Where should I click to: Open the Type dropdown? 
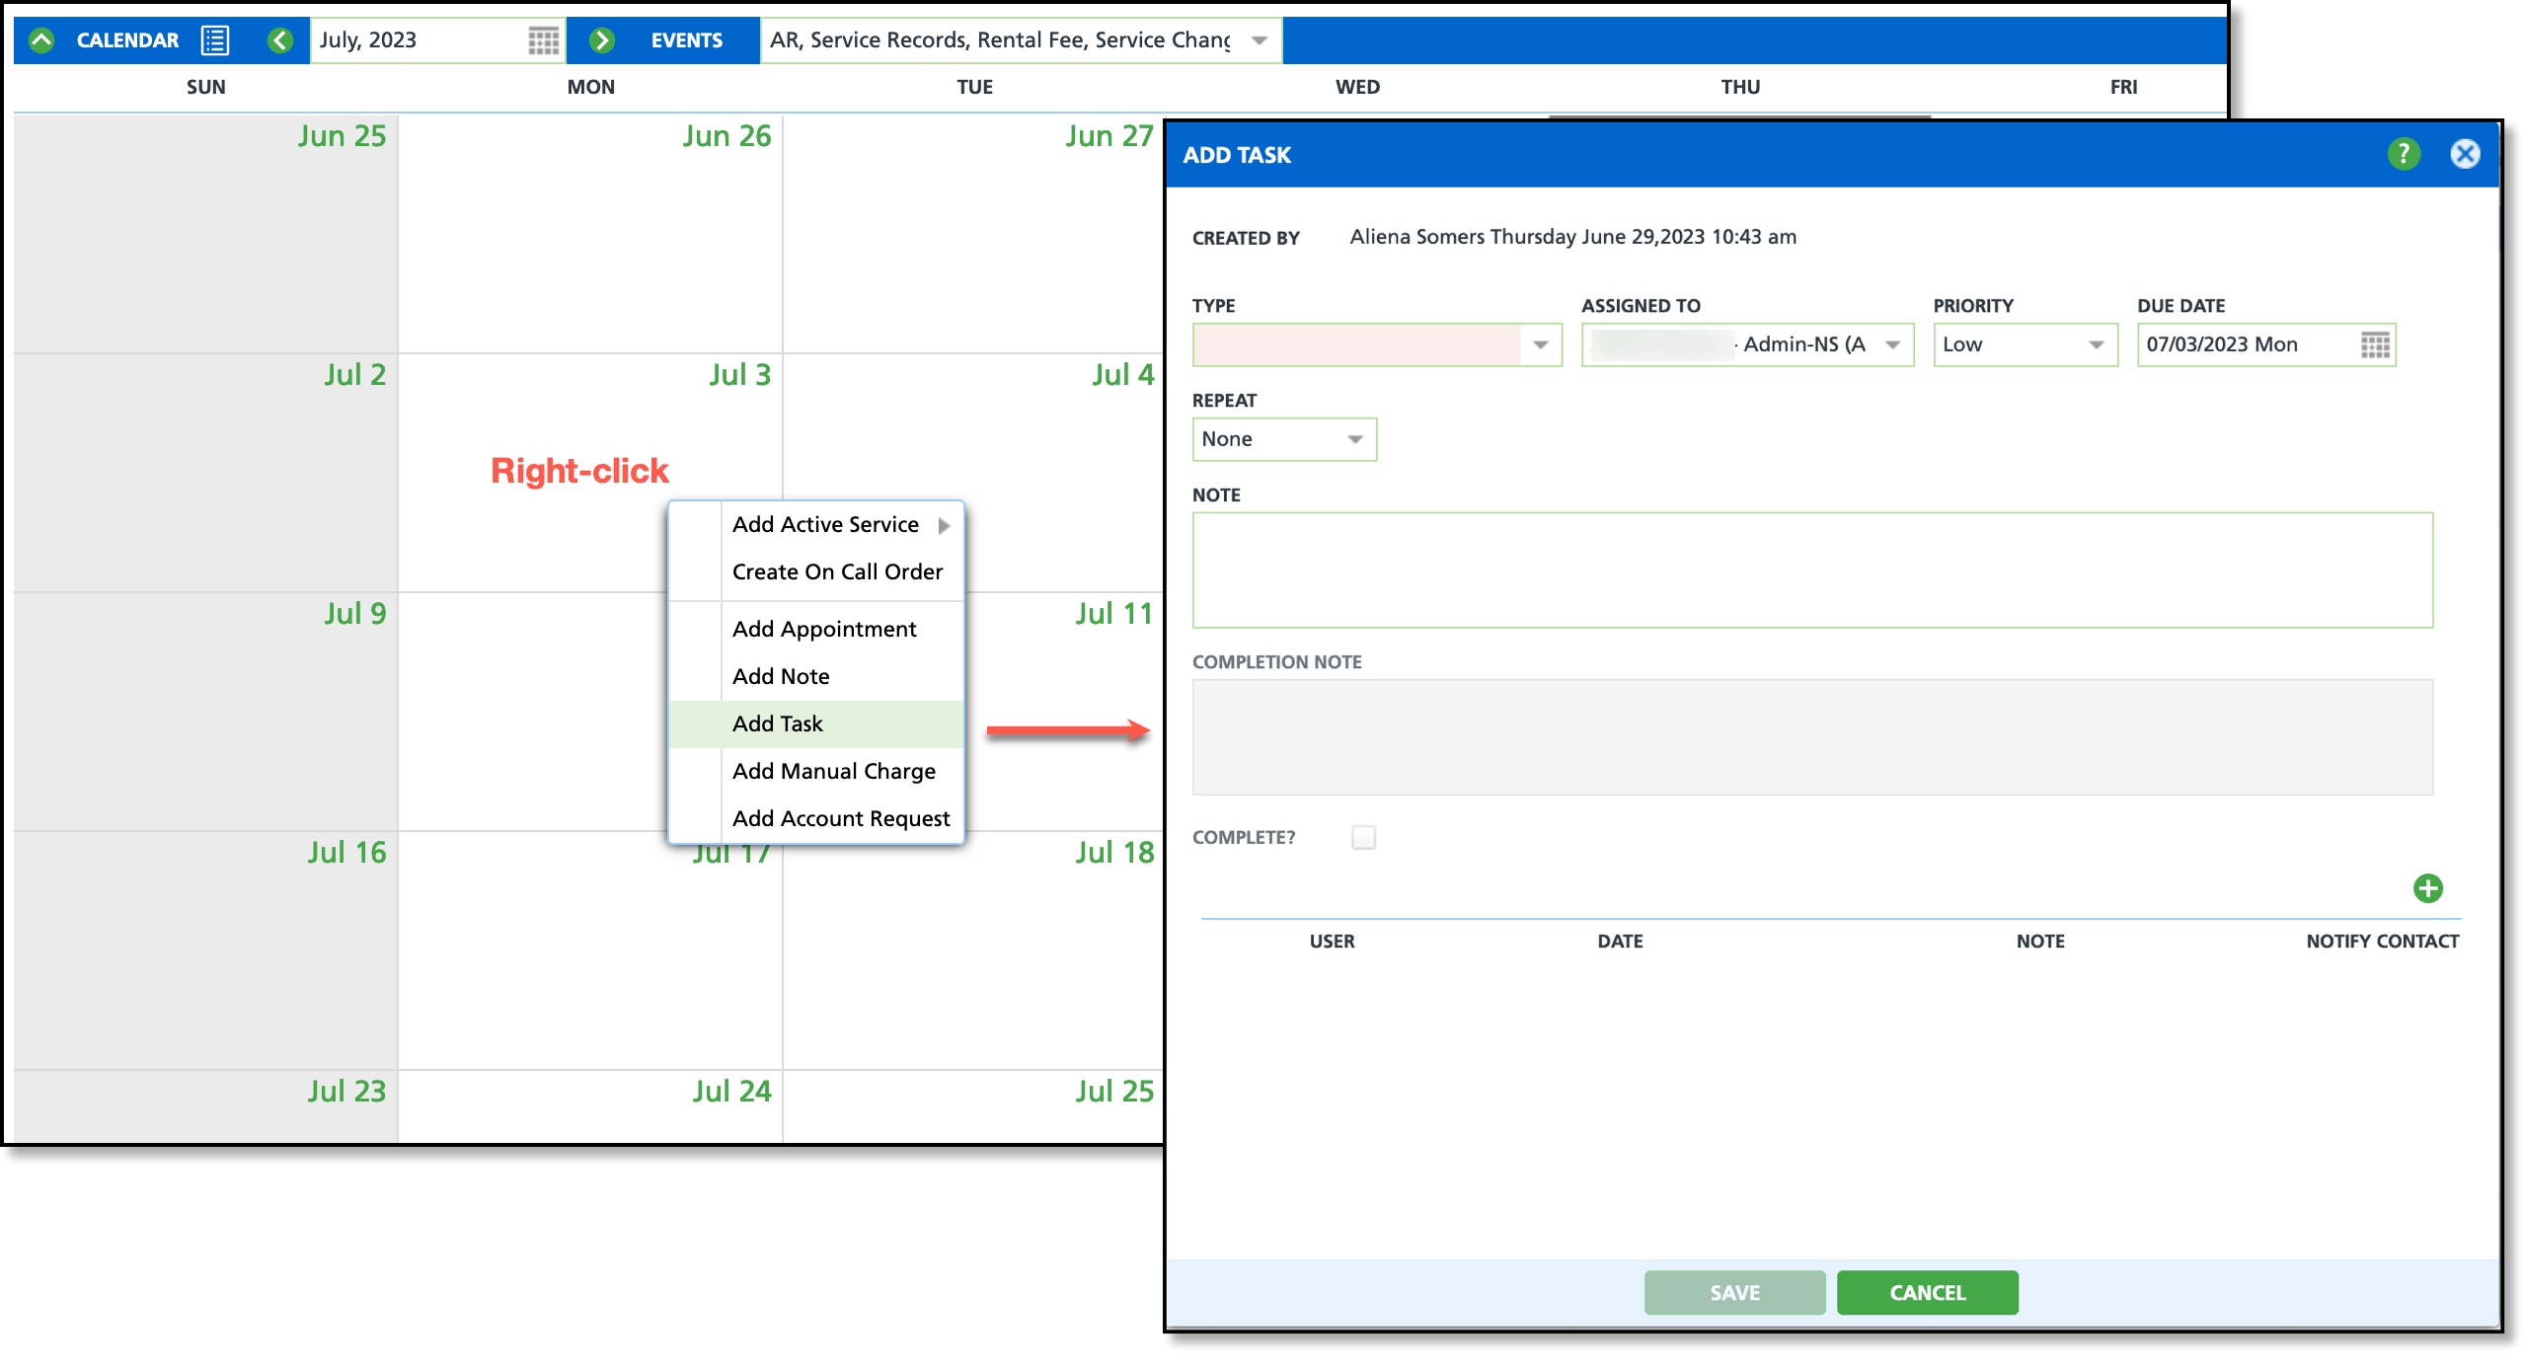(1540, 344)
